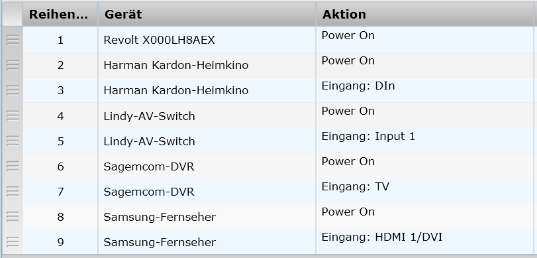Click the Reihen... column header
The width and height of the screenshot is (537, 258).
pyautogui.click(x=60, y=15)
